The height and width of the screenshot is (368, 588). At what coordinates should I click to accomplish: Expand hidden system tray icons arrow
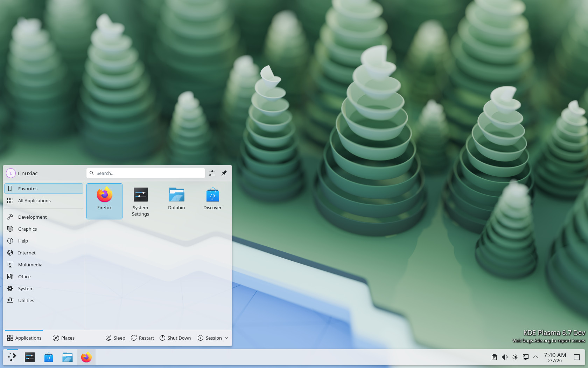tap(535, 357)
